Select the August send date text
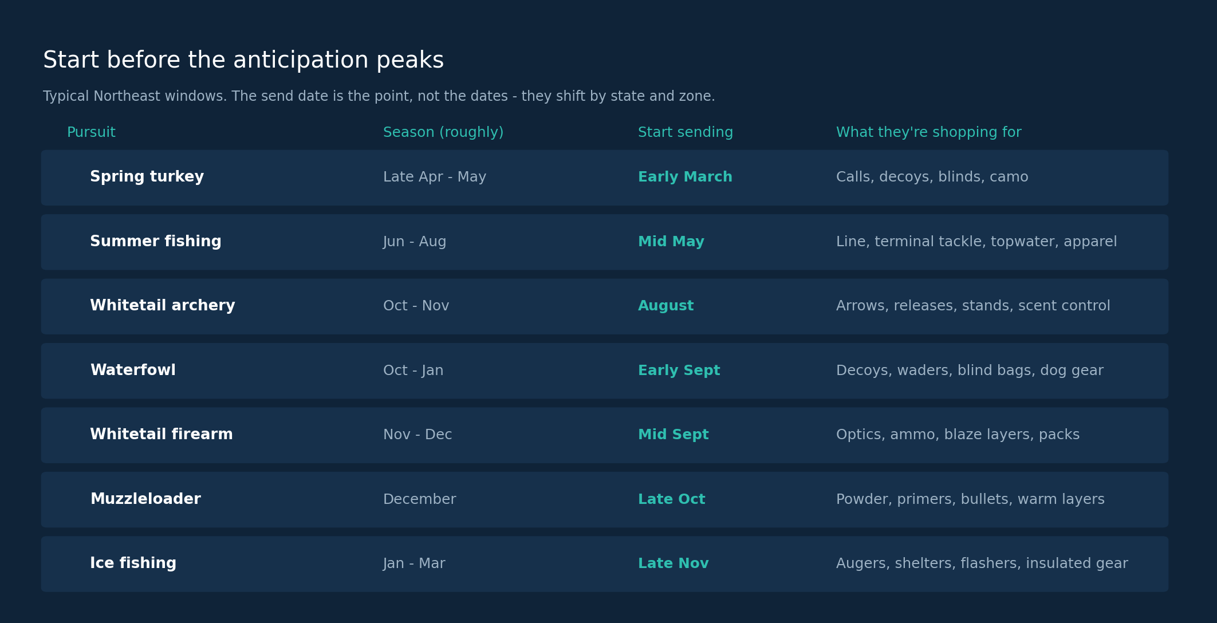 click(x=665, y=306)
